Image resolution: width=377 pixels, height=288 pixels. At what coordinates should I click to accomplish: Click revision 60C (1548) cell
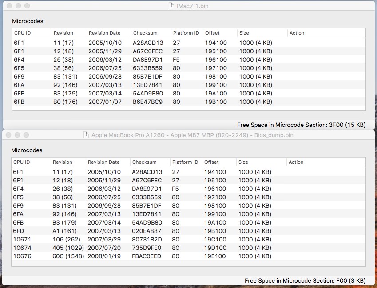coord(68,256)
